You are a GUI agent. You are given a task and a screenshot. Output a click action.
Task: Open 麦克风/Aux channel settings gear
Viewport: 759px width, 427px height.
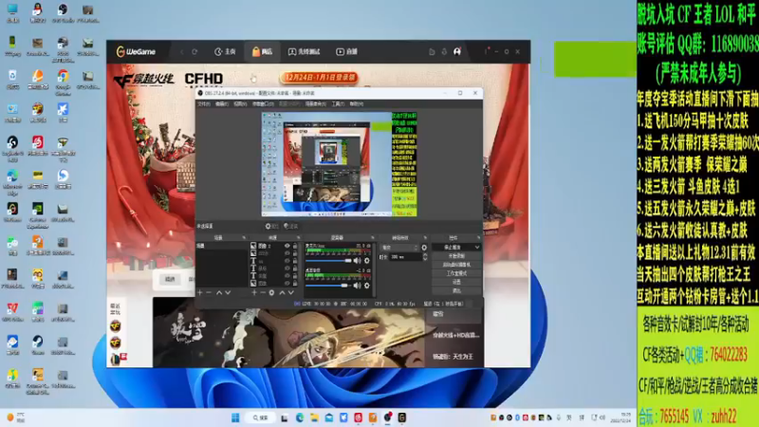click(x=366, y=260)
